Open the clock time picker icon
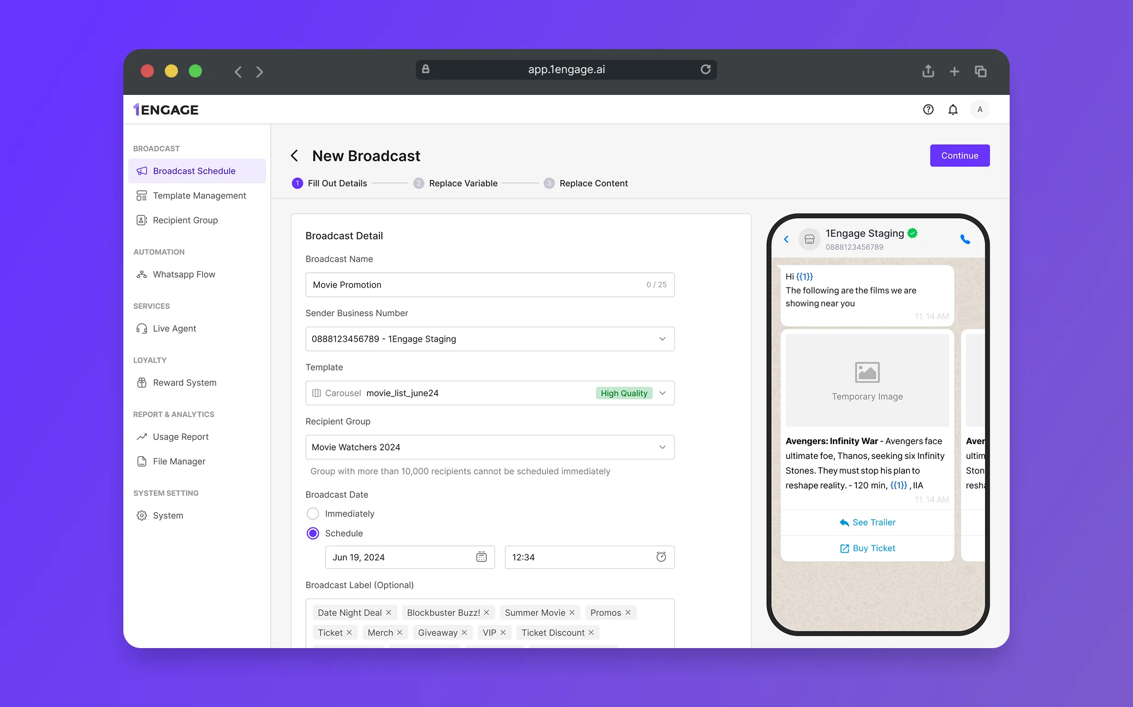Screen dimensions: 1133x707 click(x=661, y=557)
